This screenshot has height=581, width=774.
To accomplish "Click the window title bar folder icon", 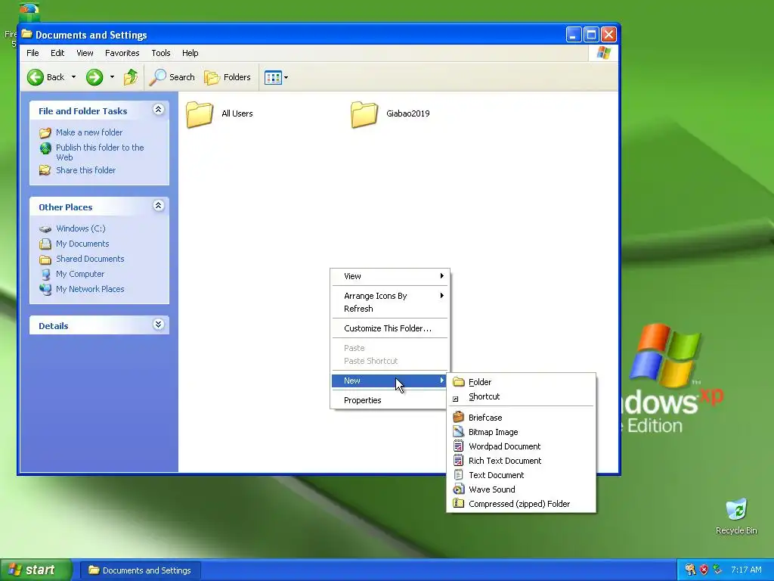I will tap(26, 35).
